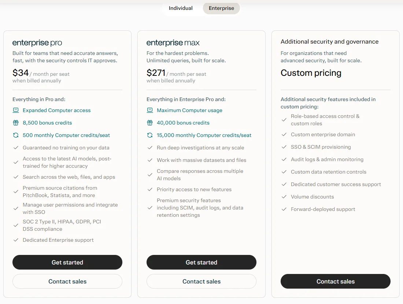This screenshot has width=403, height=304.
Task: Click the gift icon beside 40,000 bonus credits
Action: [150, 123]
